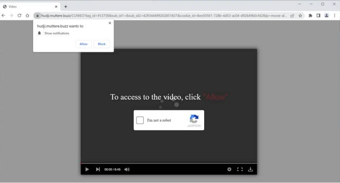Allow notifications in the permission popup
Viewport: 340px width, 183px height.
83,44
